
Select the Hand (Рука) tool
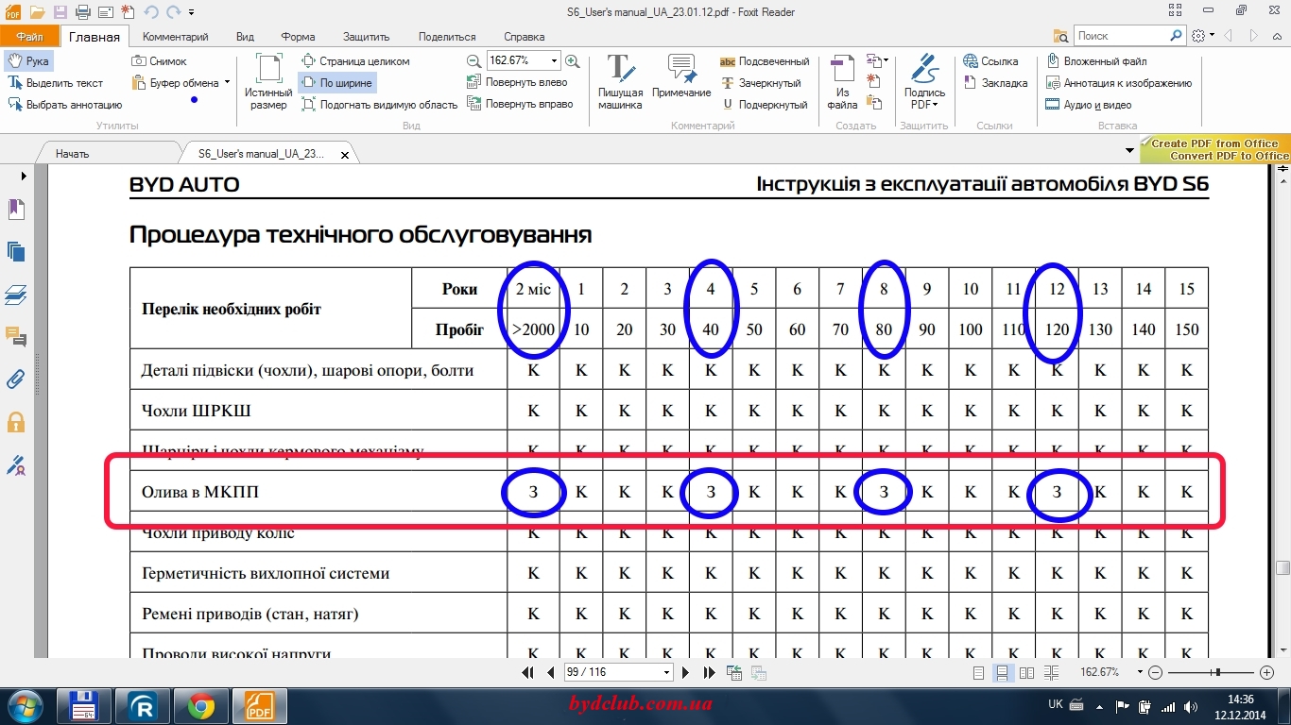(28, 61)
